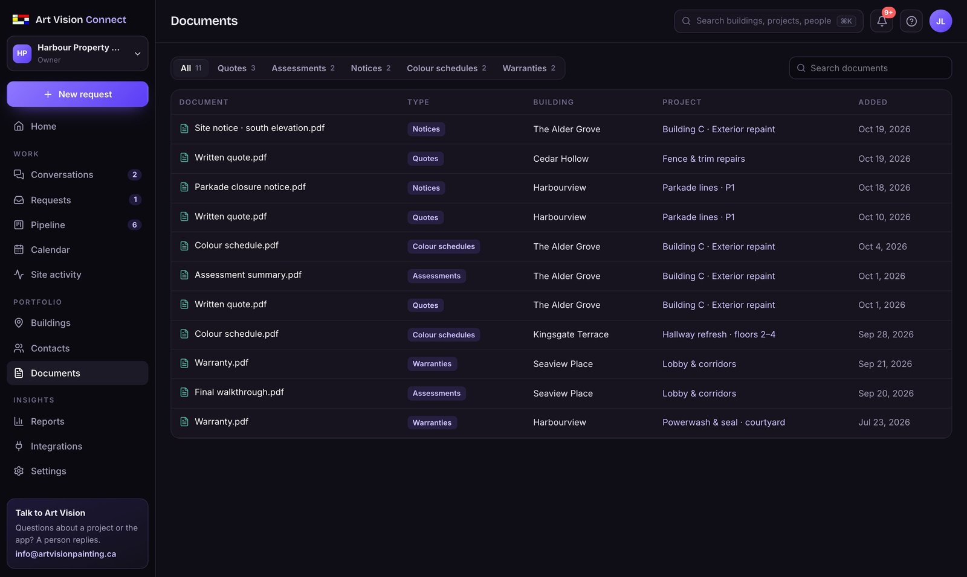Image resolution: width=967 pixels, height=577 pixels.
Task: Click the Calendar icon in sidebar
Action: 19,249
